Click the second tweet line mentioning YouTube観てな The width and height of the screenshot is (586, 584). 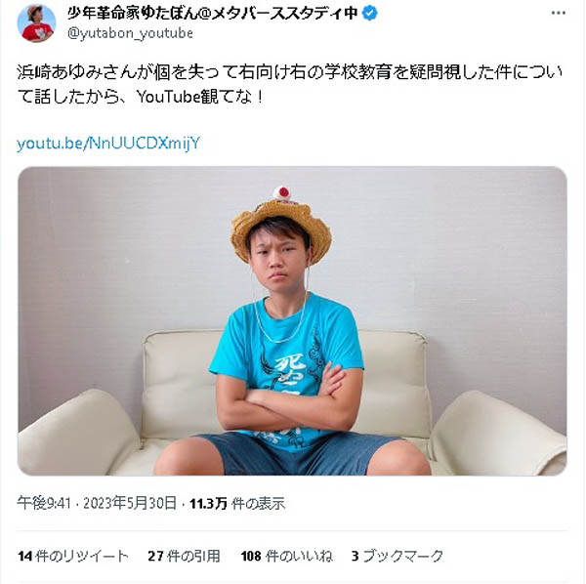pos(141,97)
